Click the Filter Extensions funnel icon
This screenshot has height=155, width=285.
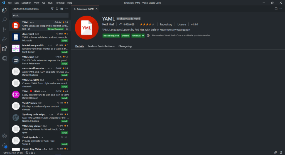52,9
